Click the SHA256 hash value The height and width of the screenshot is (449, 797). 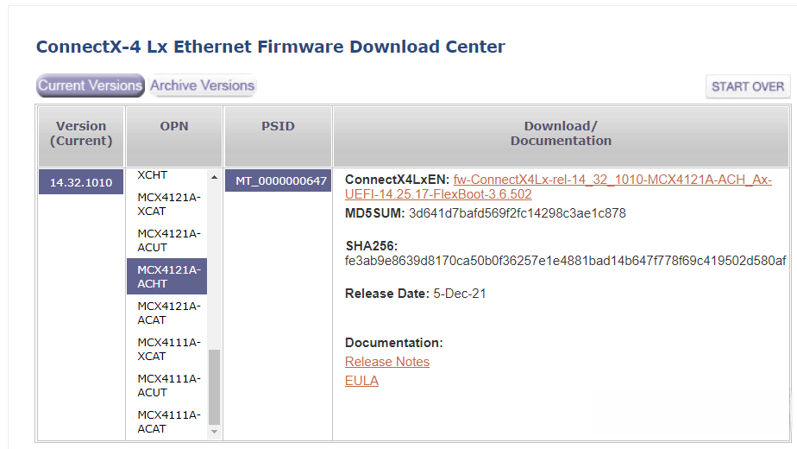pyautogui.click(x=565, y=261)
